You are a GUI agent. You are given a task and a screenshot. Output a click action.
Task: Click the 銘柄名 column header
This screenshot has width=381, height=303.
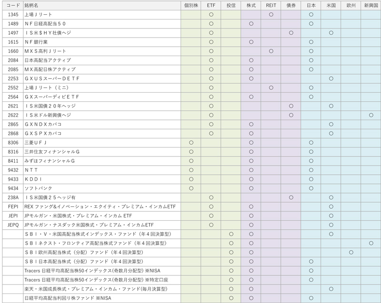point(31,5)
